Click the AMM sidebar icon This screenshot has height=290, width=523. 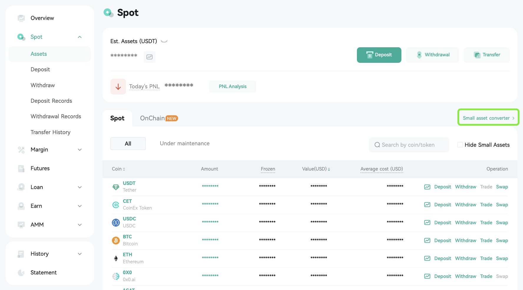21,225
